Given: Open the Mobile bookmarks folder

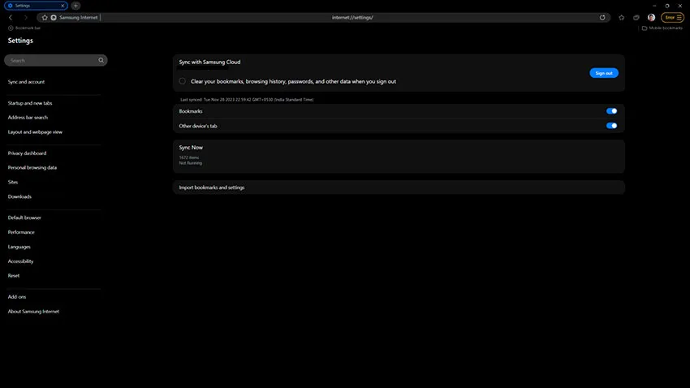Looking at the screenshot, I should tap(662, 28).
